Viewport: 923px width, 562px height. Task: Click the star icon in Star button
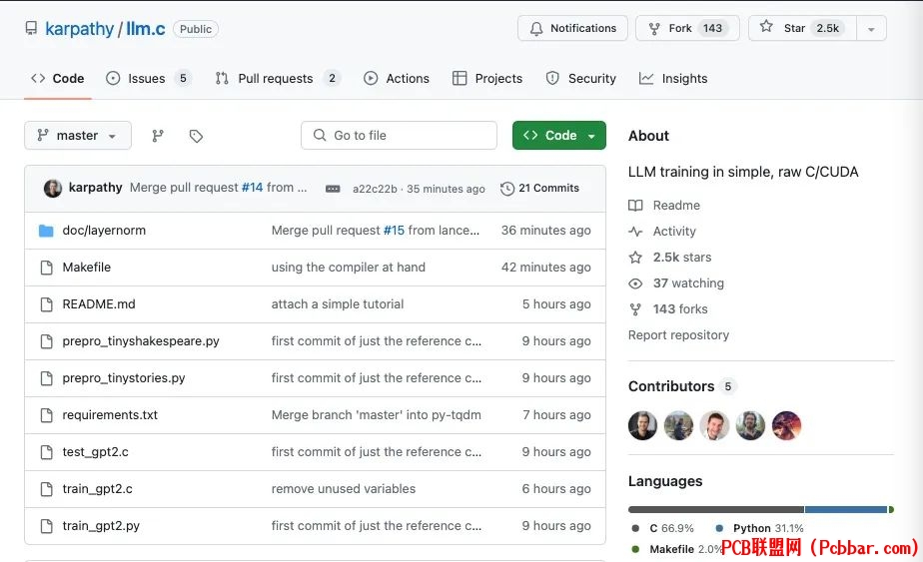766,27
